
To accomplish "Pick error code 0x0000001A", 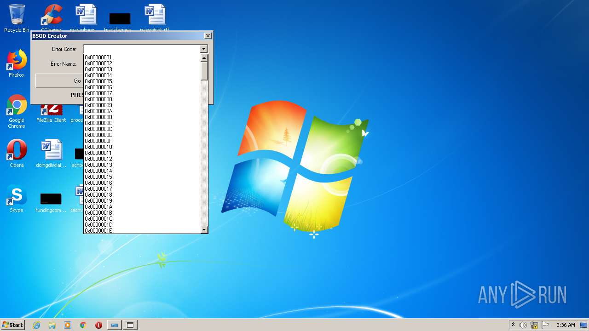I will (143, 207).
